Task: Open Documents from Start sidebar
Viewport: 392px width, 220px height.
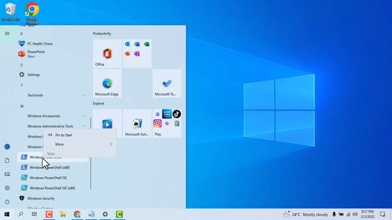Action: pyautogui.click(x=7, y=160)
